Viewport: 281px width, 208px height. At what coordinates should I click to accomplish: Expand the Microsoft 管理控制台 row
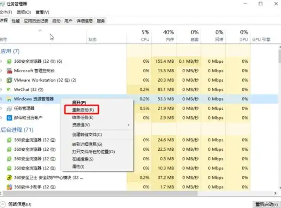1,71
